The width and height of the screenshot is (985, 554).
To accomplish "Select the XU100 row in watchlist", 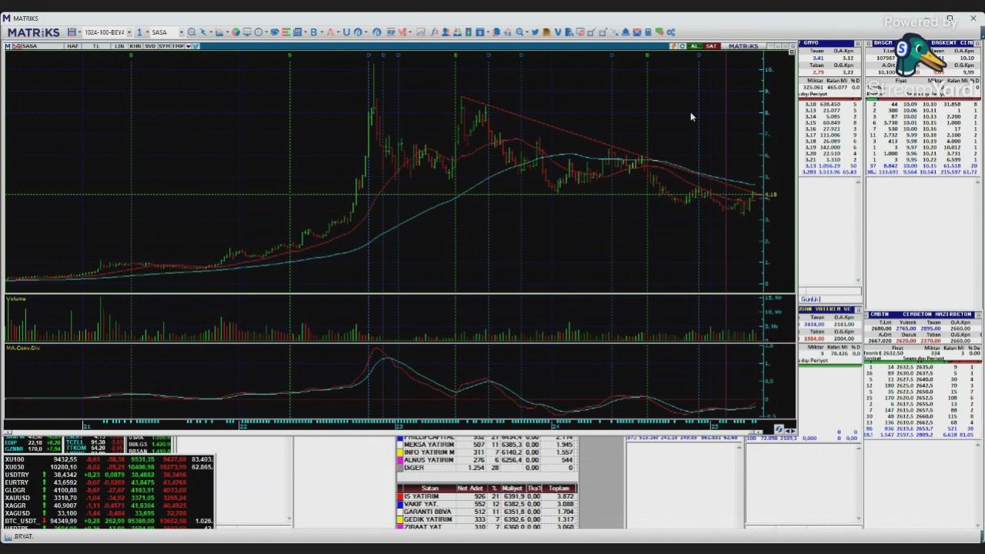I will pos(109,459).
